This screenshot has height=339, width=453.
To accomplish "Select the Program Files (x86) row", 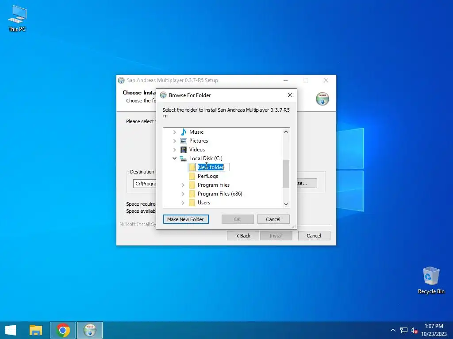I will pos(220,194).
